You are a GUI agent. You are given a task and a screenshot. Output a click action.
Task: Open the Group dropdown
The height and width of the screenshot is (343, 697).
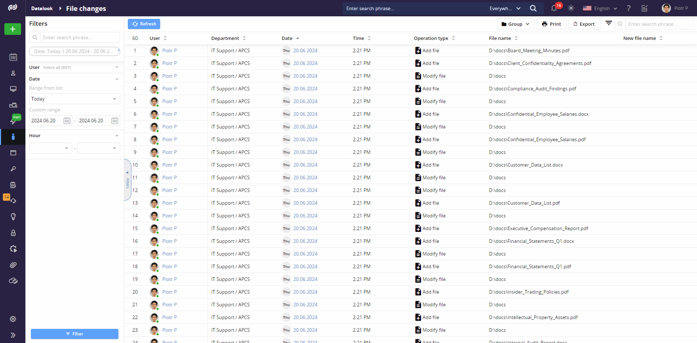click(x=515, y=24)
